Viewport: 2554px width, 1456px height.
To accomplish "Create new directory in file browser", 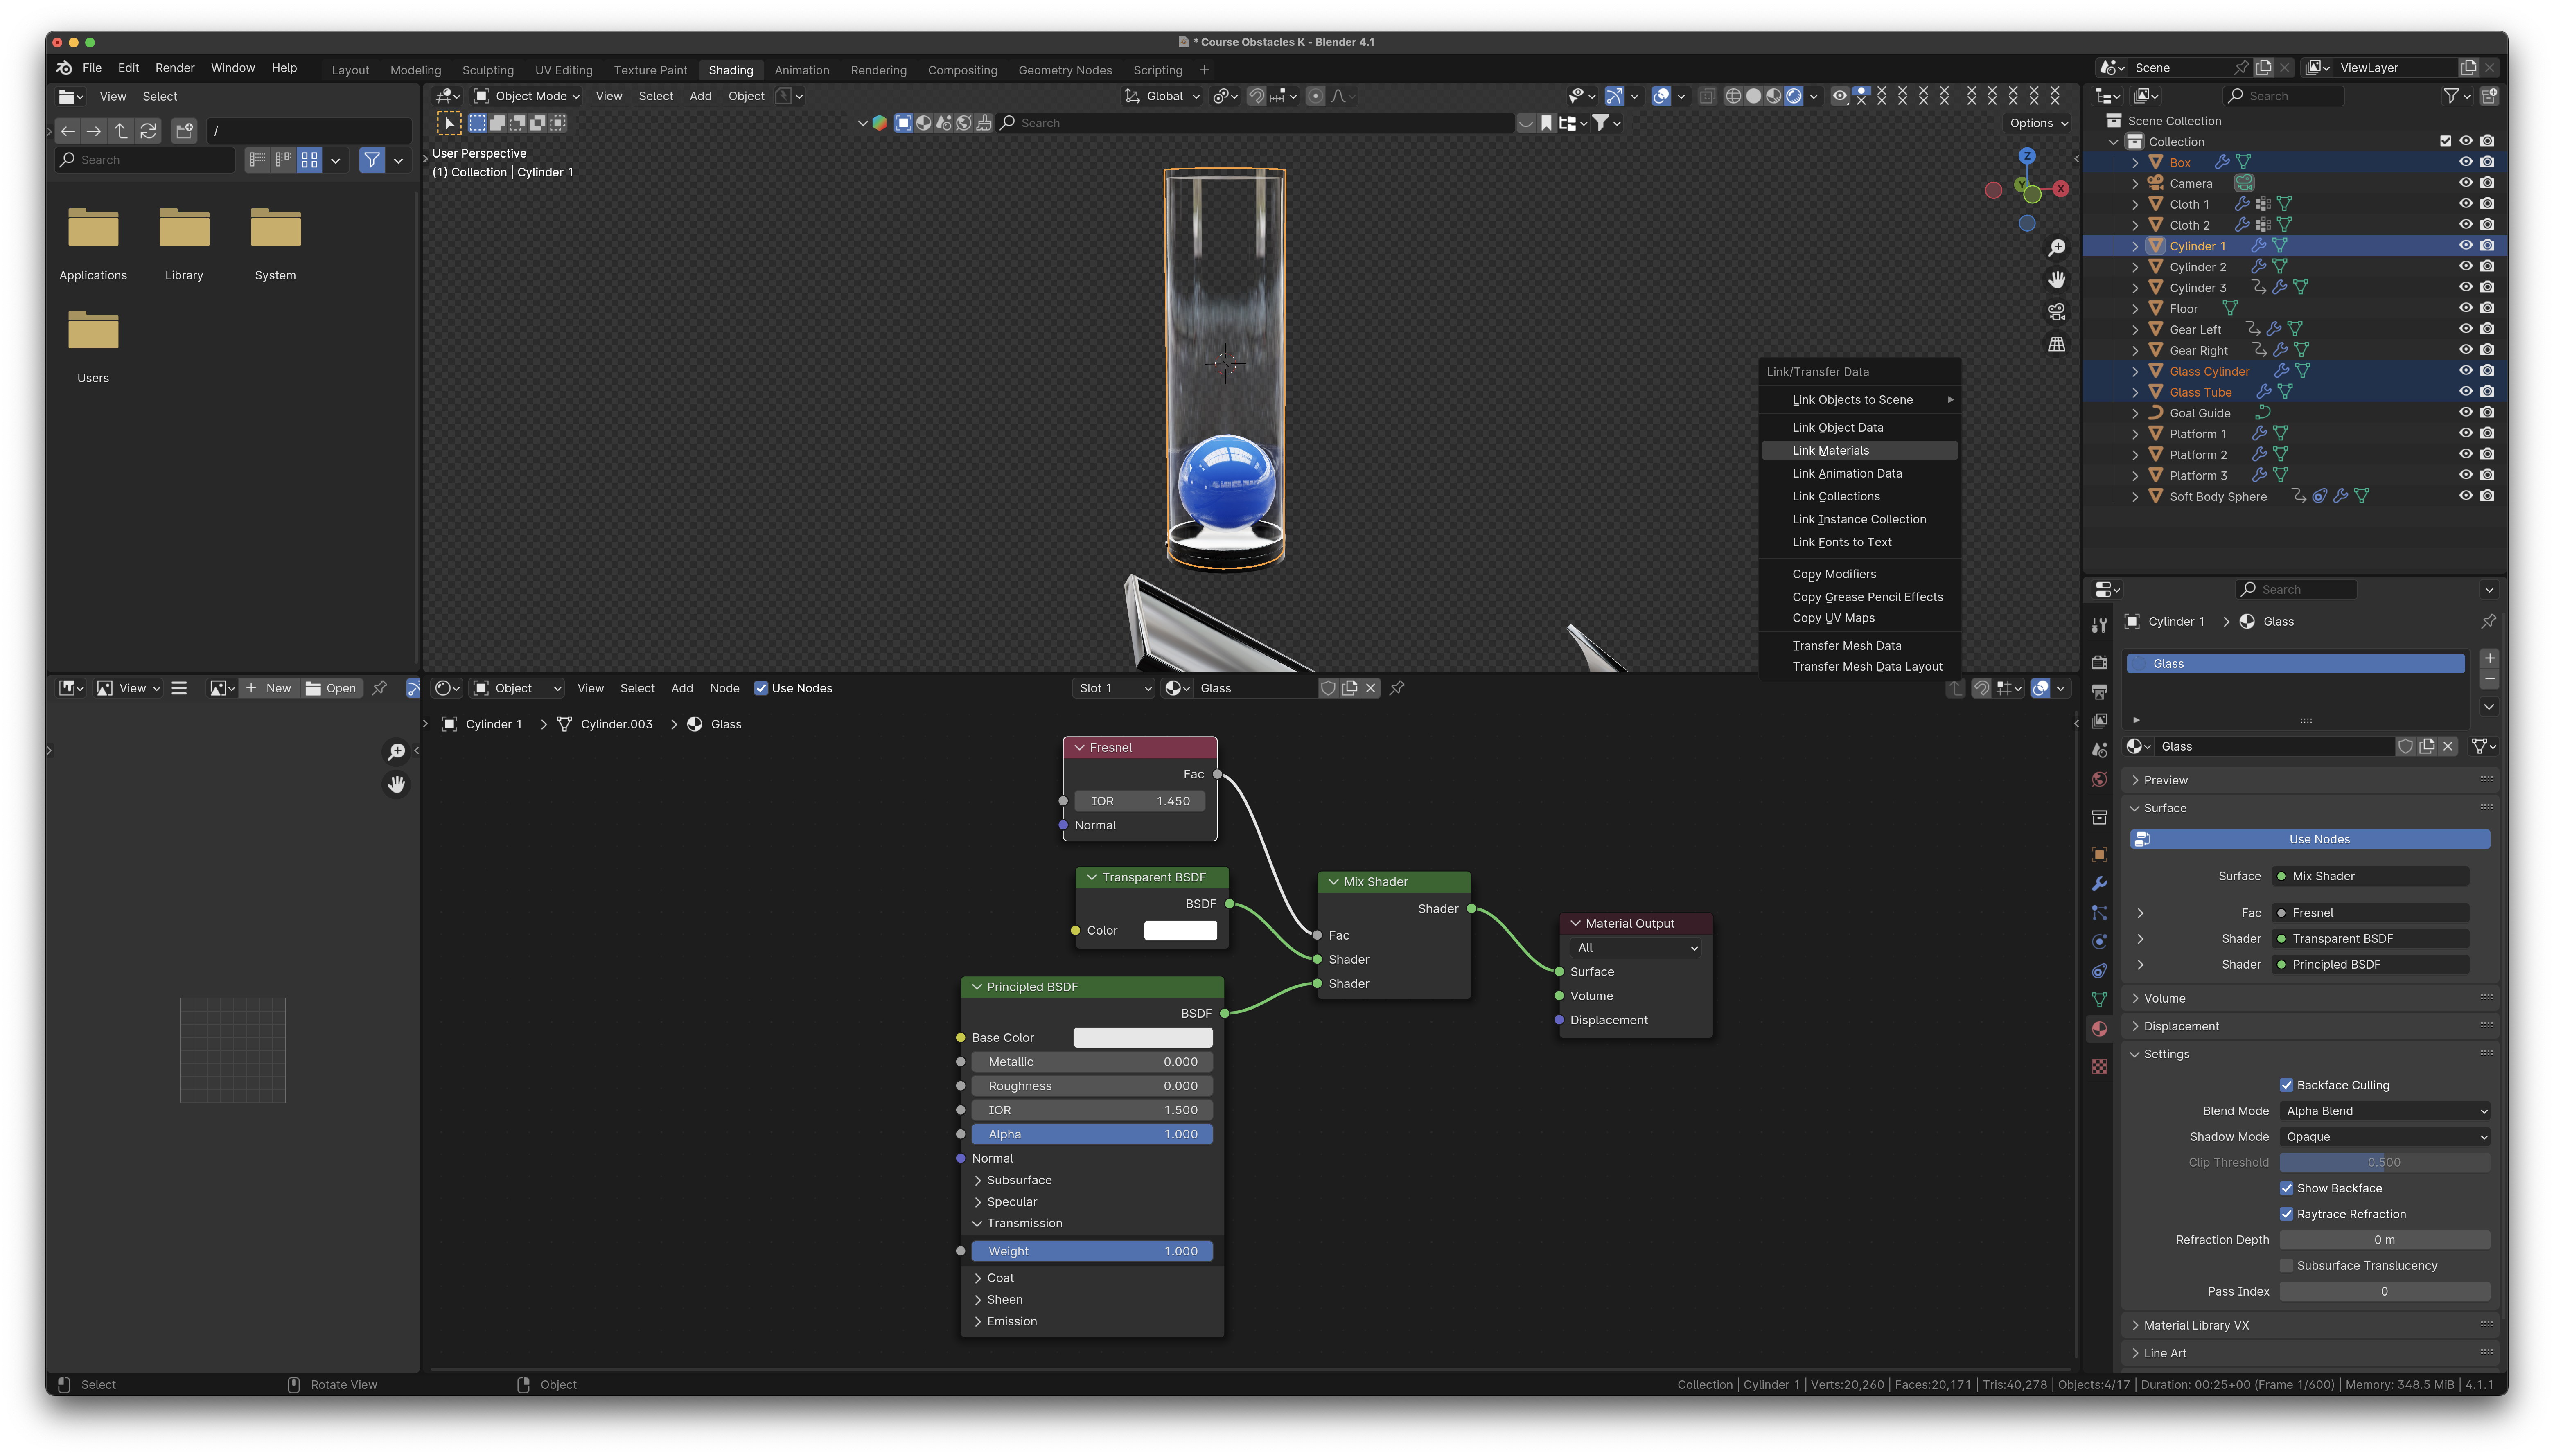I will tap(184, 131).
